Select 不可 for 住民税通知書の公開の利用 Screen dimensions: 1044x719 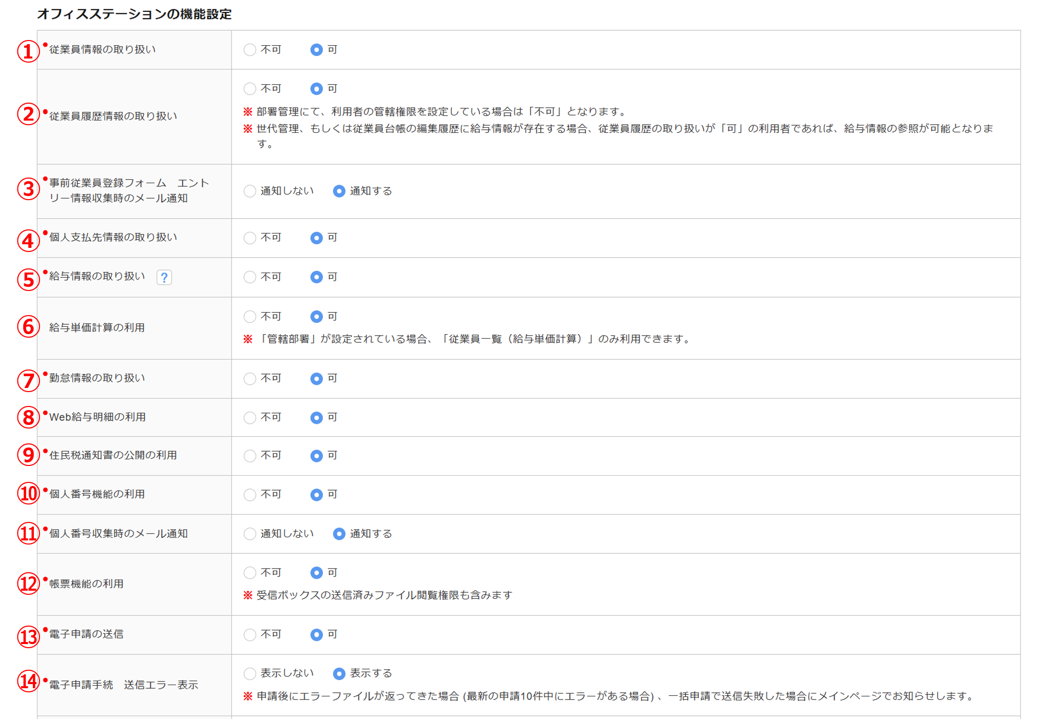(249, 456)
